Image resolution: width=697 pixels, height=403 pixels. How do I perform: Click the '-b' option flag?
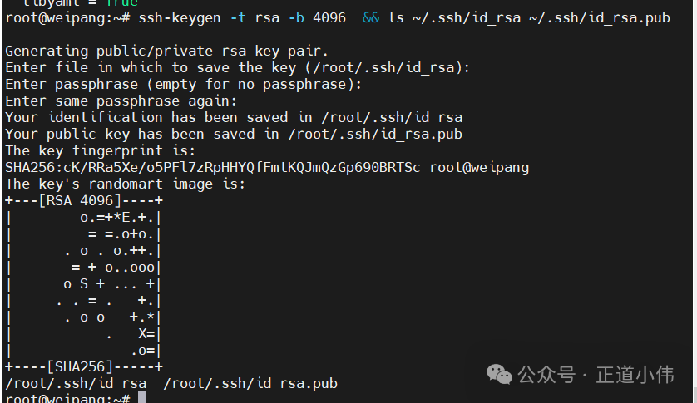click(x=296, y=17)
